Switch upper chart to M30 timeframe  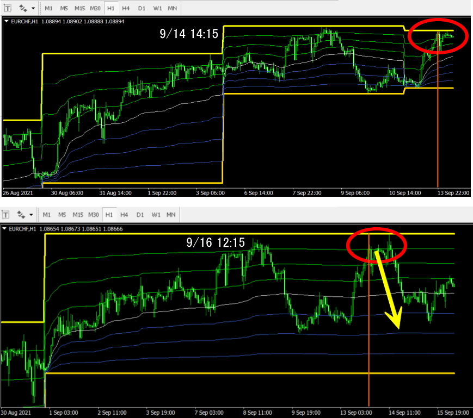(x=95, y=8)
